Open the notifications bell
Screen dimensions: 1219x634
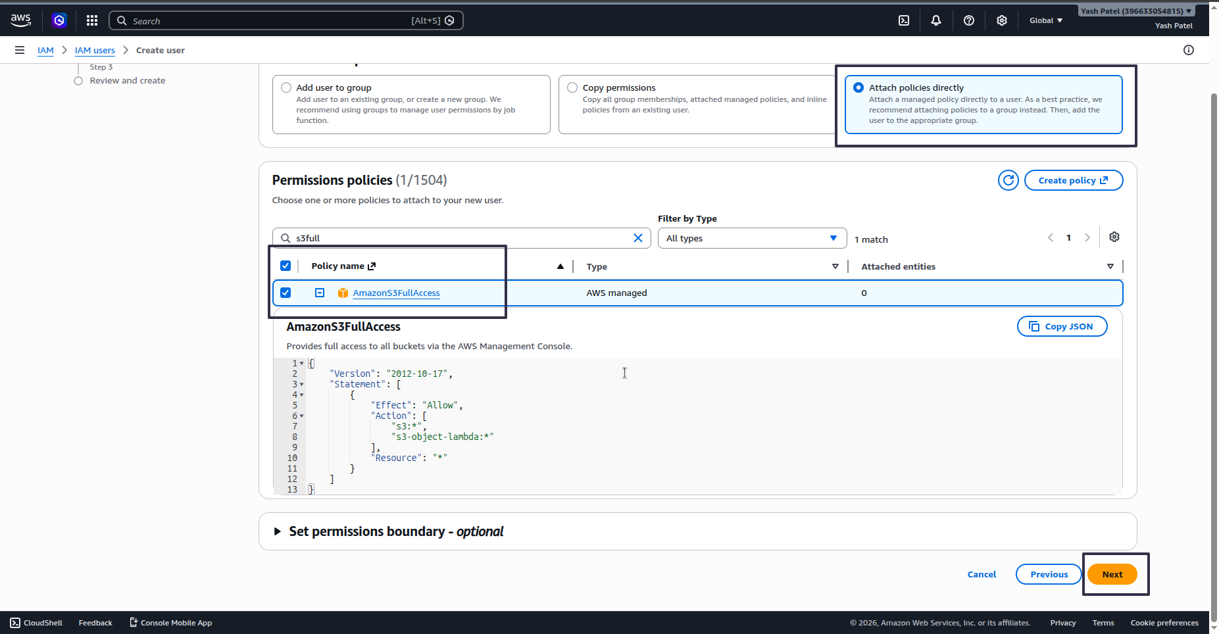936,20
